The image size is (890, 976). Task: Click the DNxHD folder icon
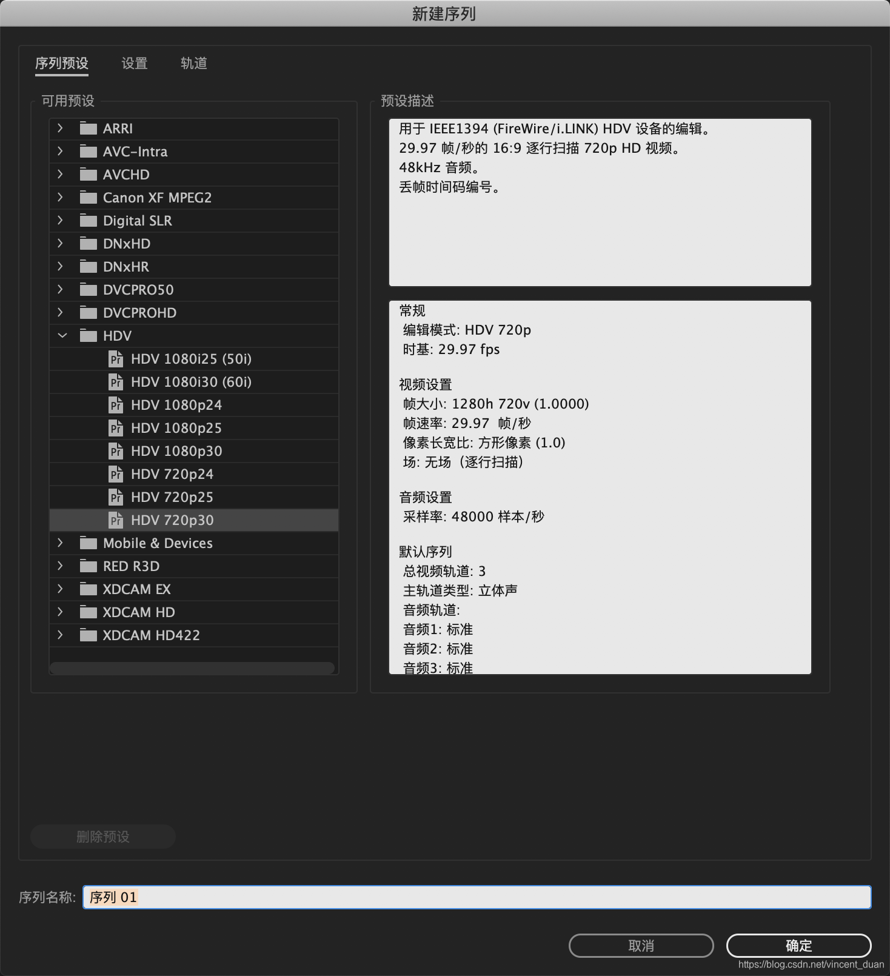pos(89,244)
